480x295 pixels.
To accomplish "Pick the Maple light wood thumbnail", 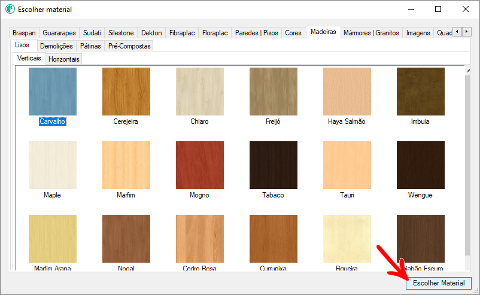I will (x=53, y=165).
